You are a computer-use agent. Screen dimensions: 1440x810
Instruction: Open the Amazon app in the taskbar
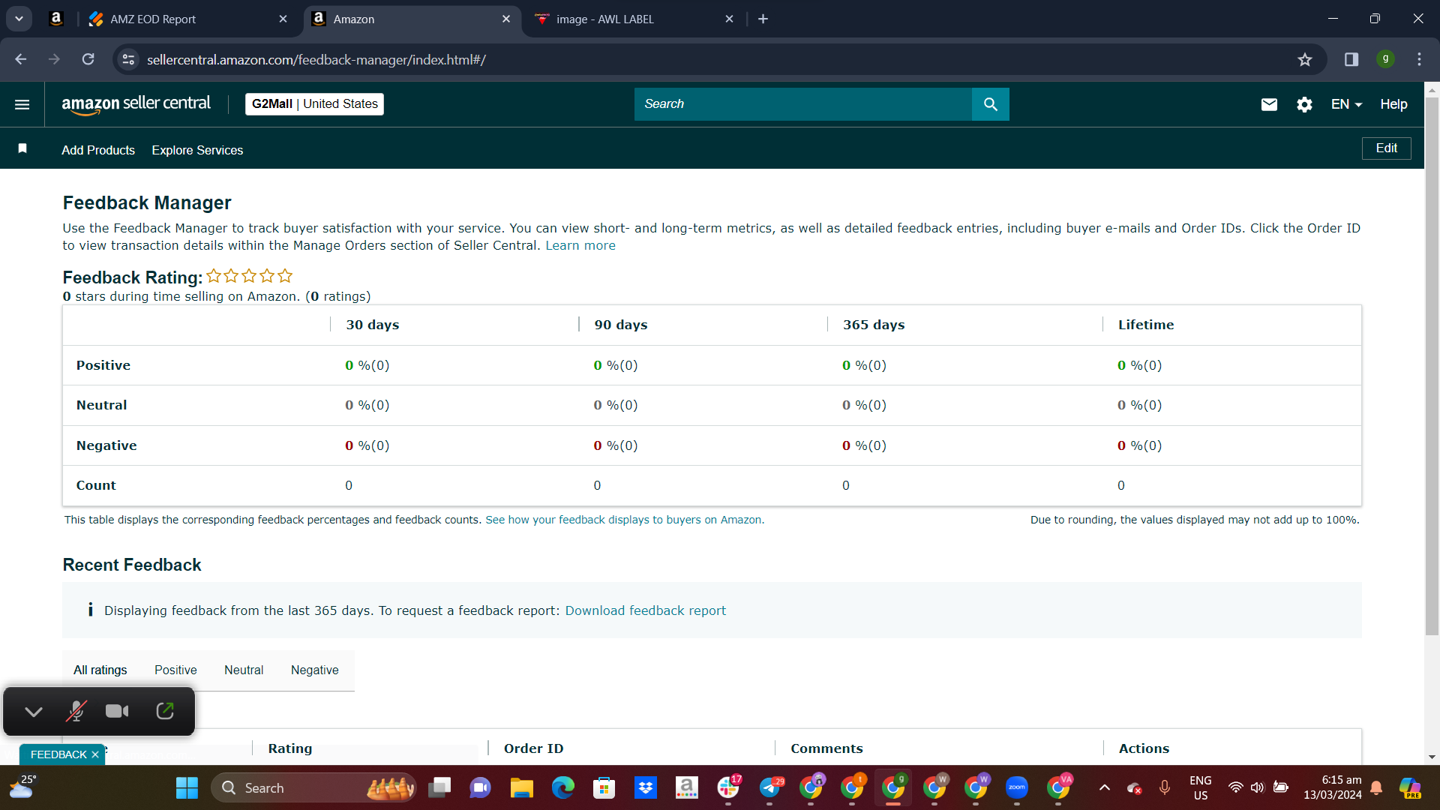[686, 788]
